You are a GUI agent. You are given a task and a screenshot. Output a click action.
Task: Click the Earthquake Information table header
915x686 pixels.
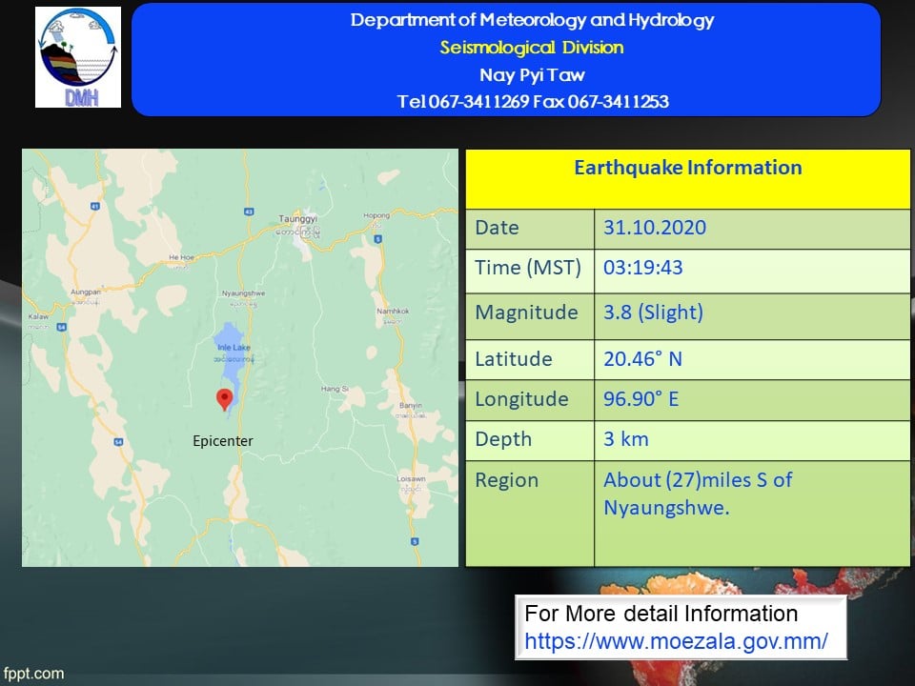point(687,169)
